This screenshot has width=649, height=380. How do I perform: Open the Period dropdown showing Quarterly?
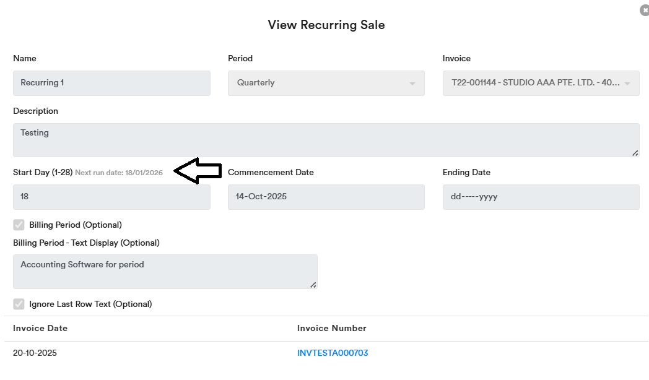(x=326, y=83)
